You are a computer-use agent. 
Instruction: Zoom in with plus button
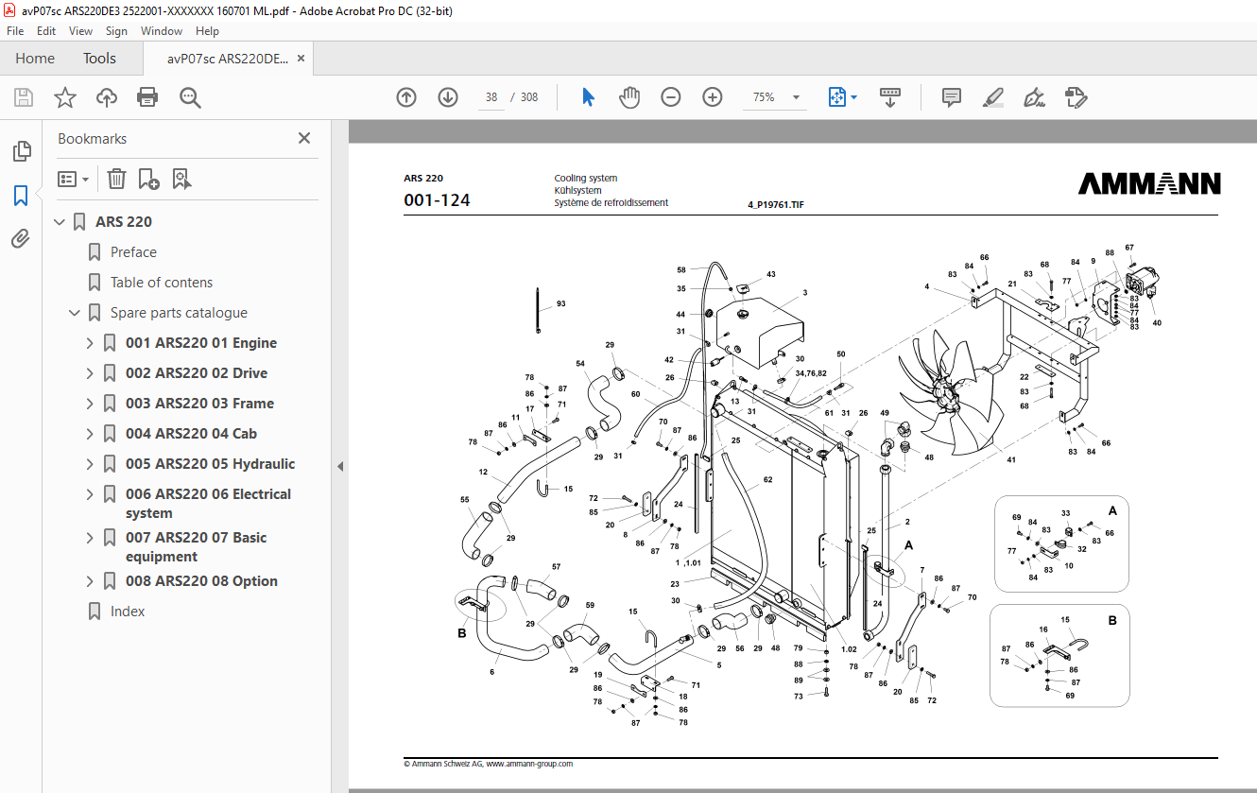coord(713,97)
